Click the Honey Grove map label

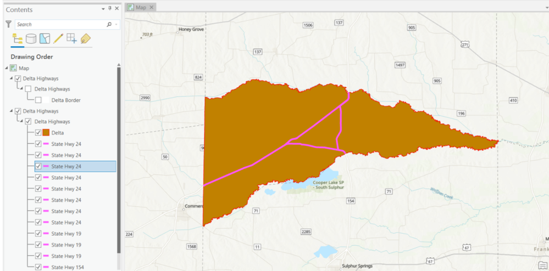pyautogui.click(x=191, y=30)
